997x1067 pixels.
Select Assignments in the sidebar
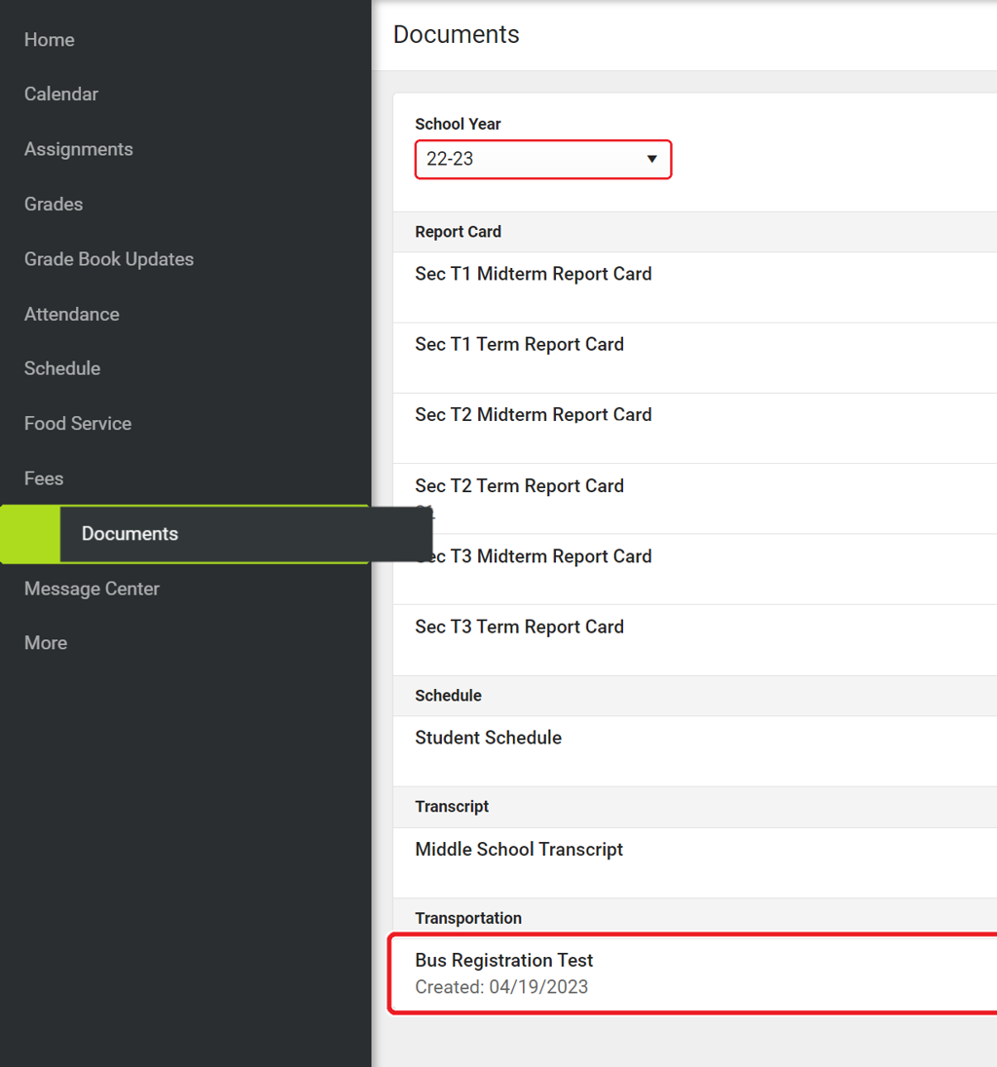[79, 149]
